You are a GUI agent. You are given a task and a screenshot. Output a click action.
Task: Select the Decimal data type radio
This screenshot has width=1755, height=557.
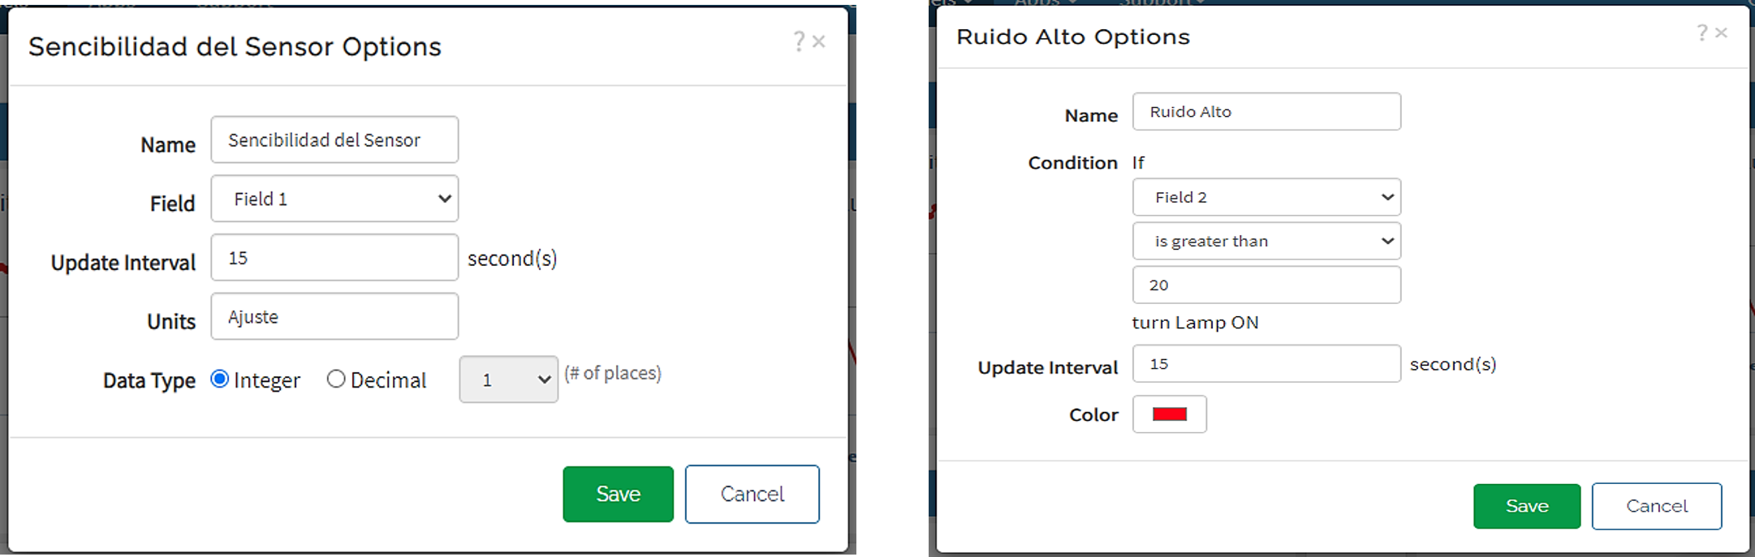coord(336,379)
